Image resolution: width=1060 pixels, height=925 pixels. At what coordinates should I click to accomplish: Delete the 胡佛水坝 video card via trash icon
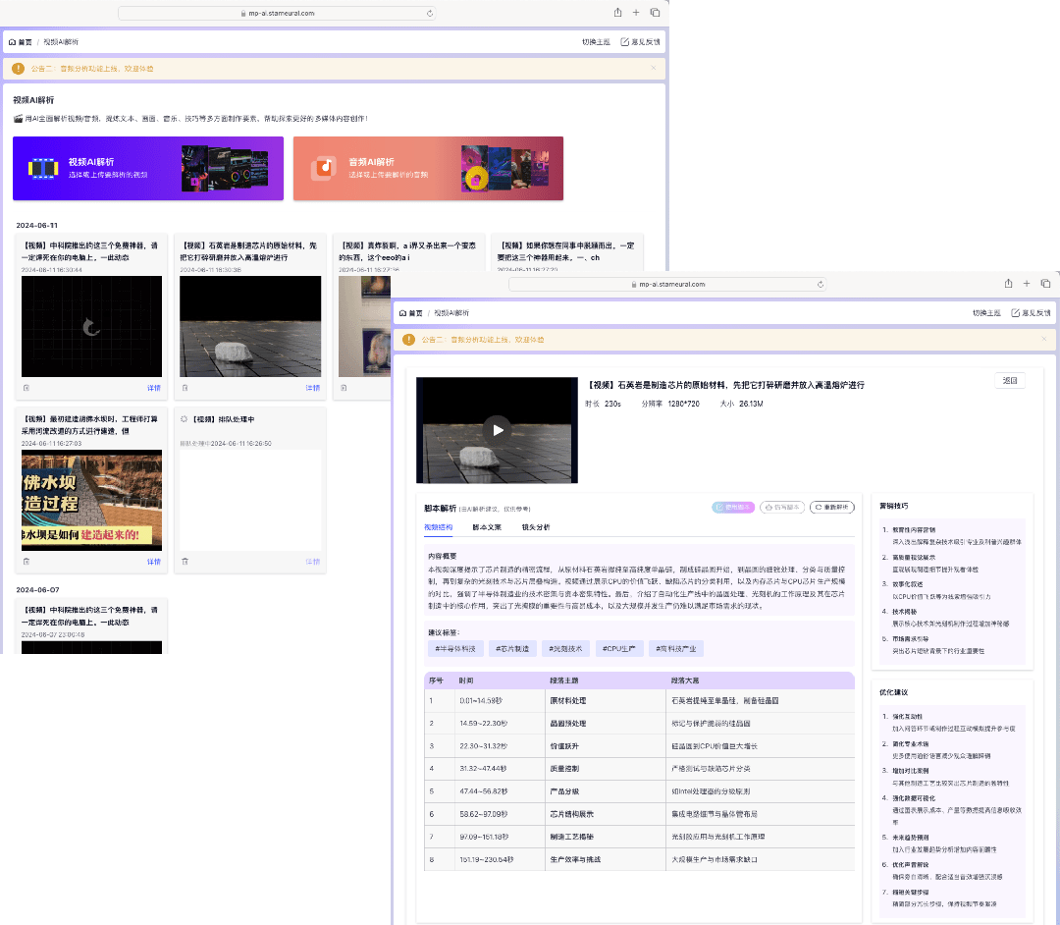[x=26, y=562]
